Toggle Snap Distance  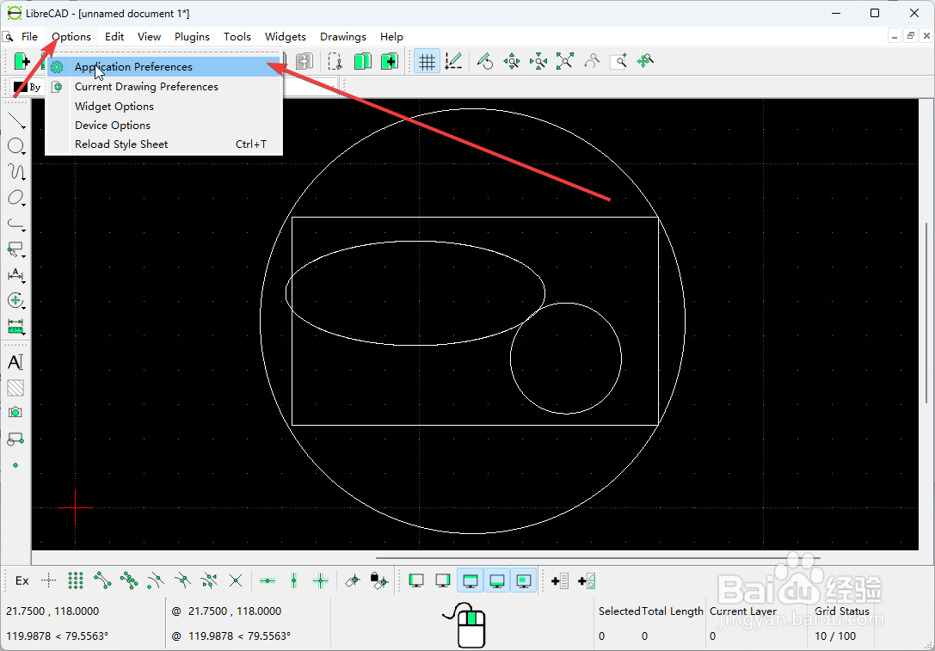(x=209, y=580)
